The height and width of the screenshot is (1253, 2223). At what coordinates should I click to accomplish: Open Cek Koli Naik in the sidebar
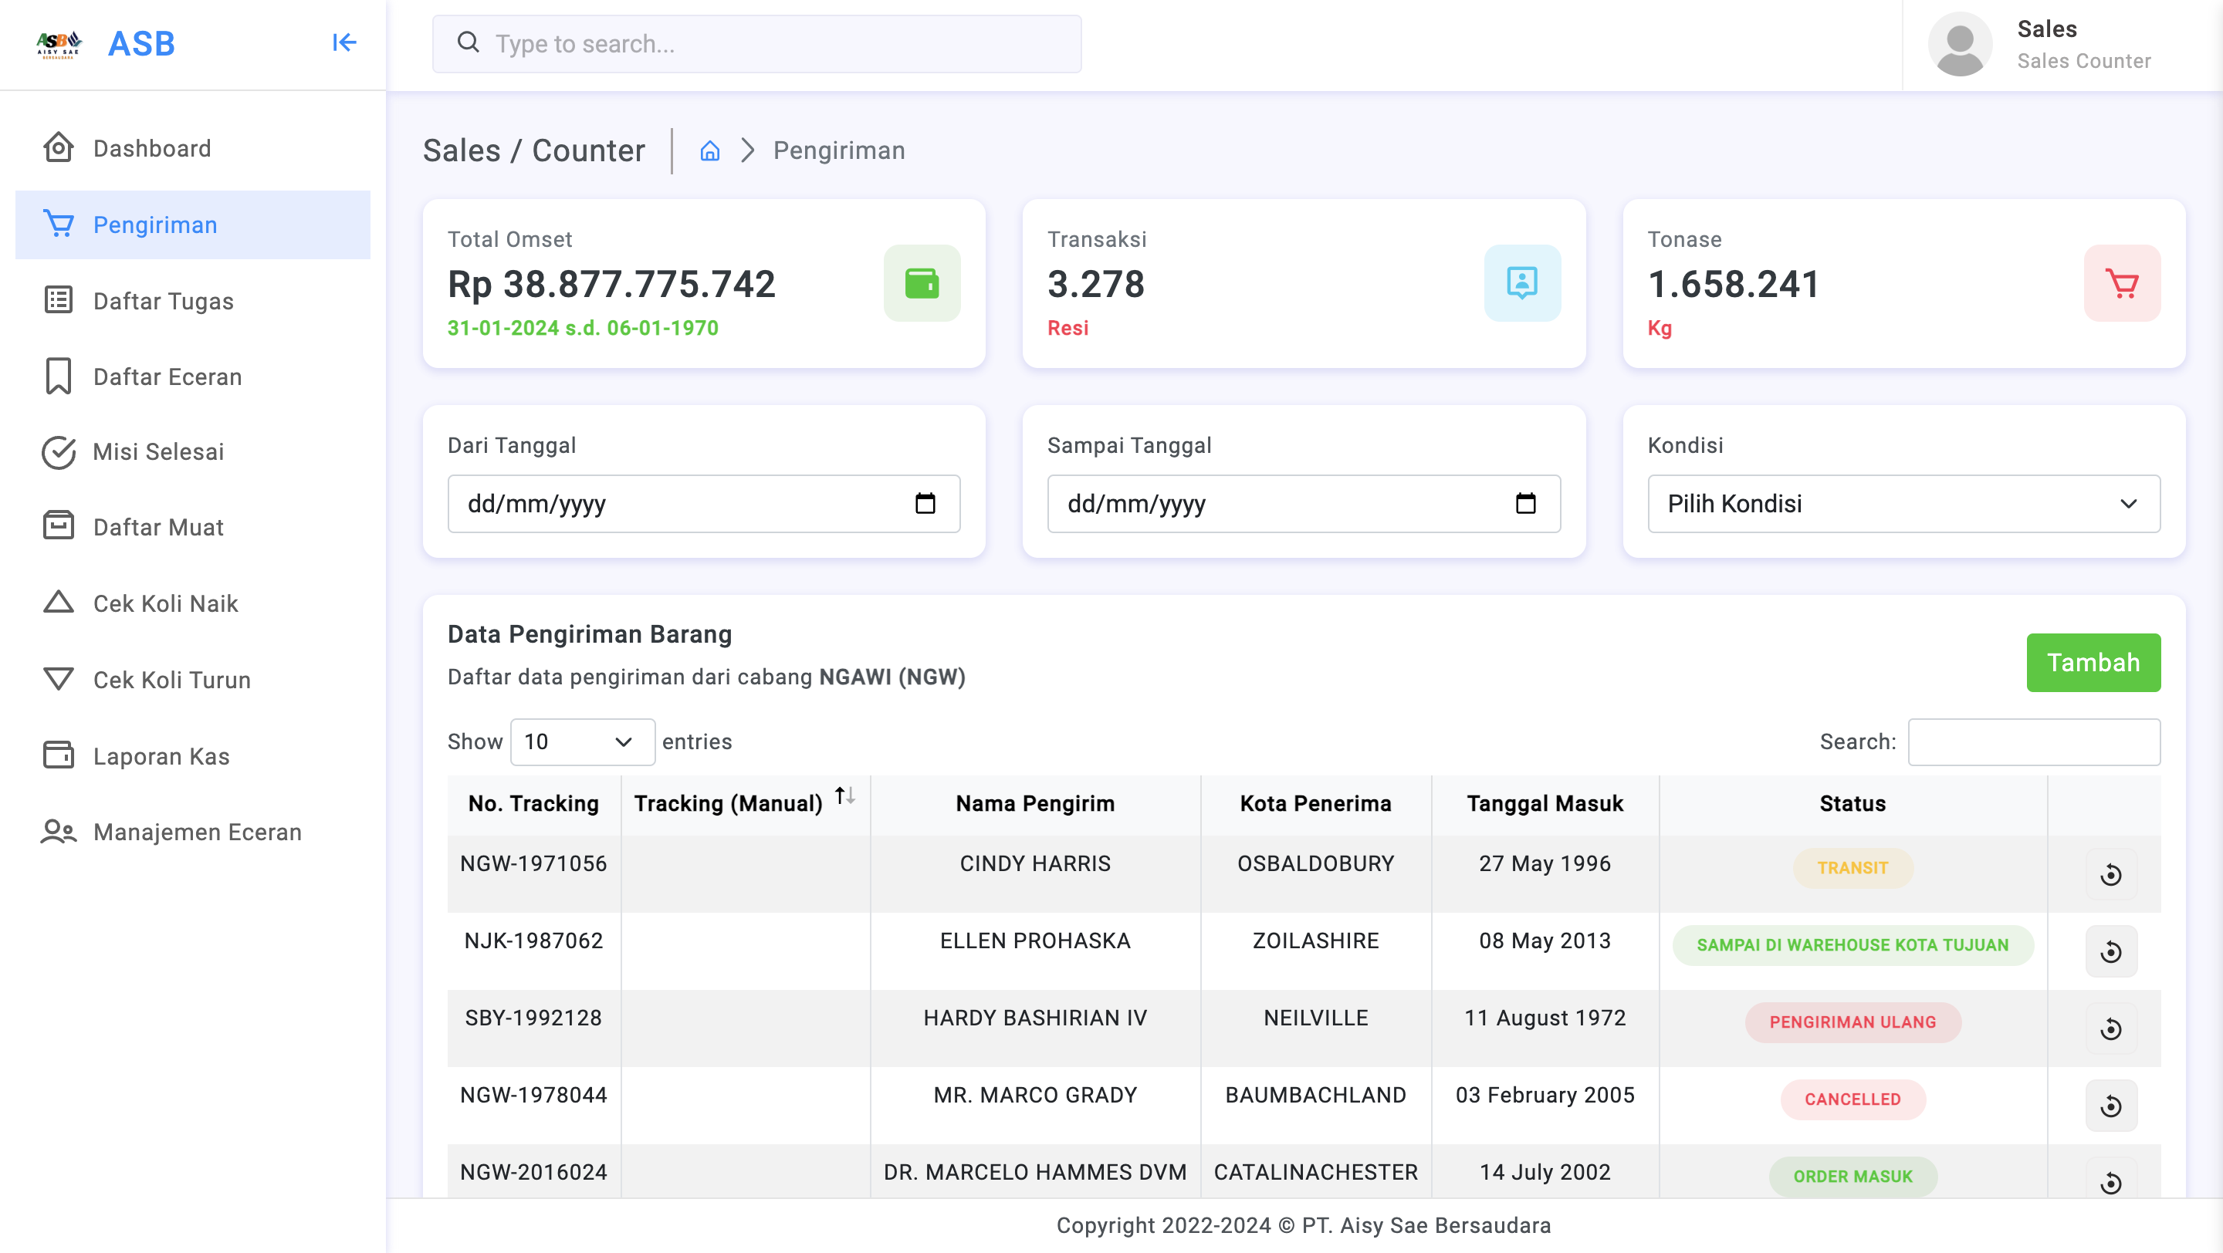point(165,603)
